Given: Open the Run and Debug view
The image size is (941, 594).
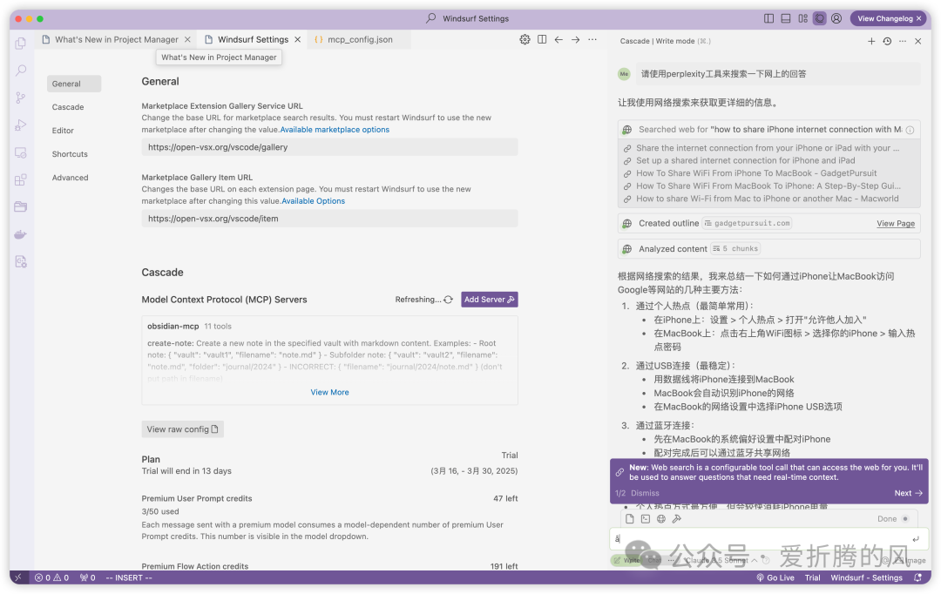Looking at the screenshot, I should pyautogui.click(x=20, y=125).
